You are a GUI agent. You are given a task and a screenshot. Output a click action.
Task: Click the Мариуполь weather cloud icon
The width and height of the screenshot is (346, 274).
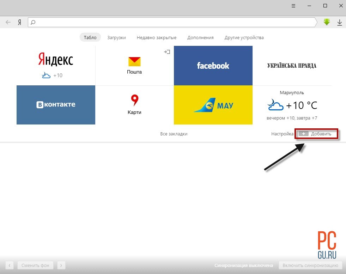275,105
